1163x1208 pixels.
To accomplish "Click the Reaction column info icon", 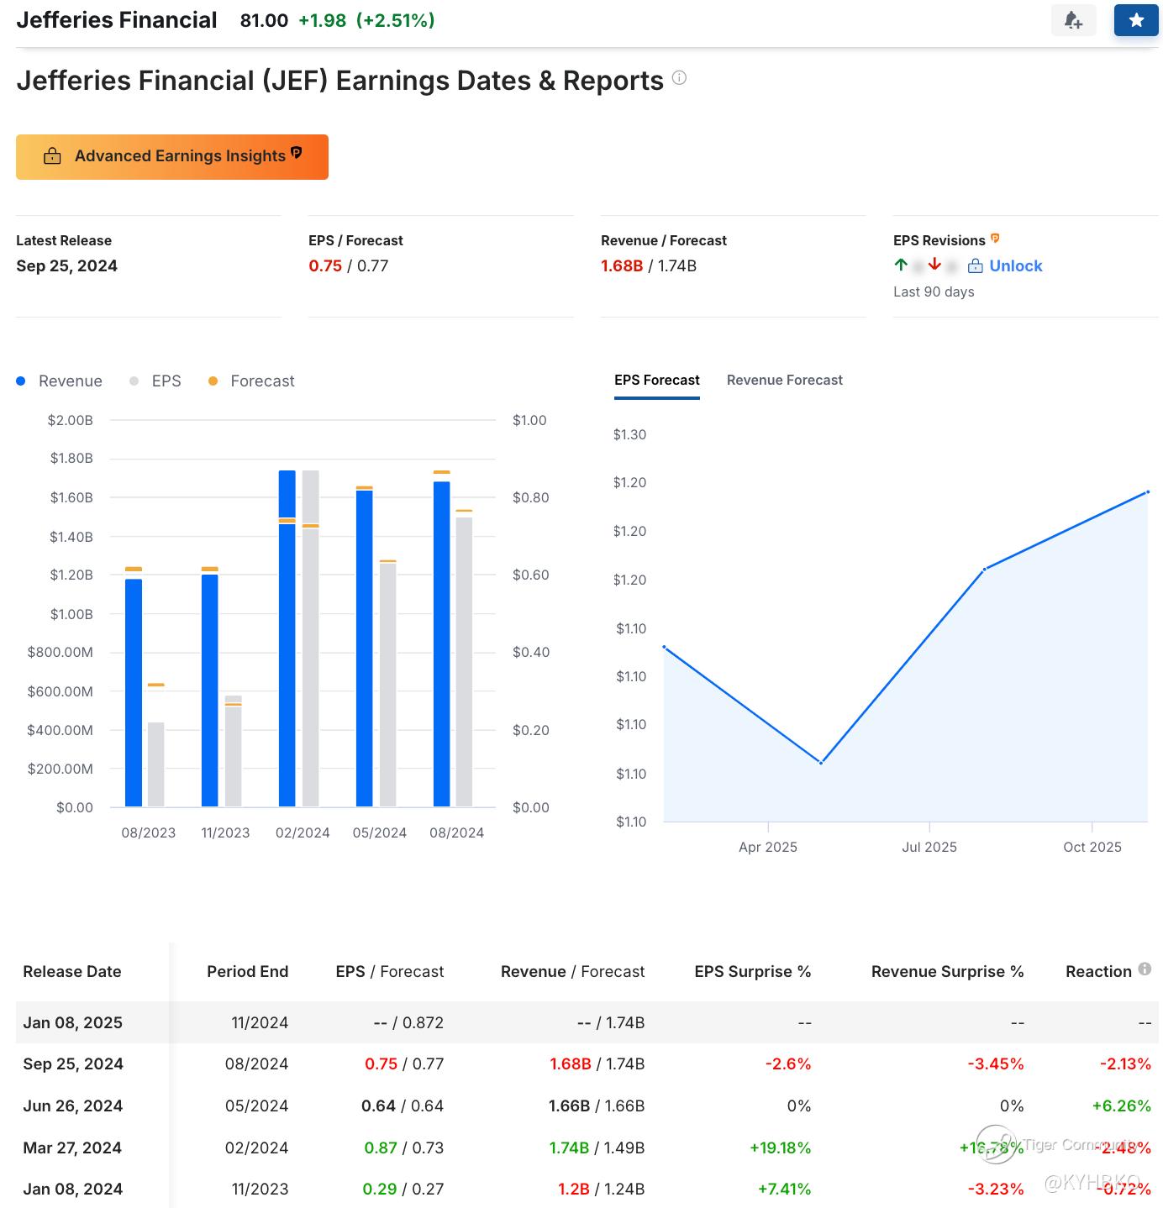I will point(1145,969).
